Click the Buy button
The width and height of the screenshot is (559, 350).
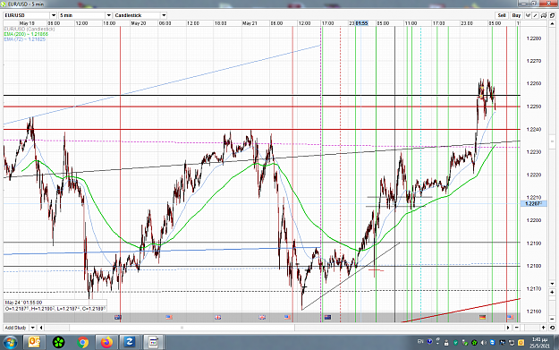pyautogui.click(x=516, y=15)
